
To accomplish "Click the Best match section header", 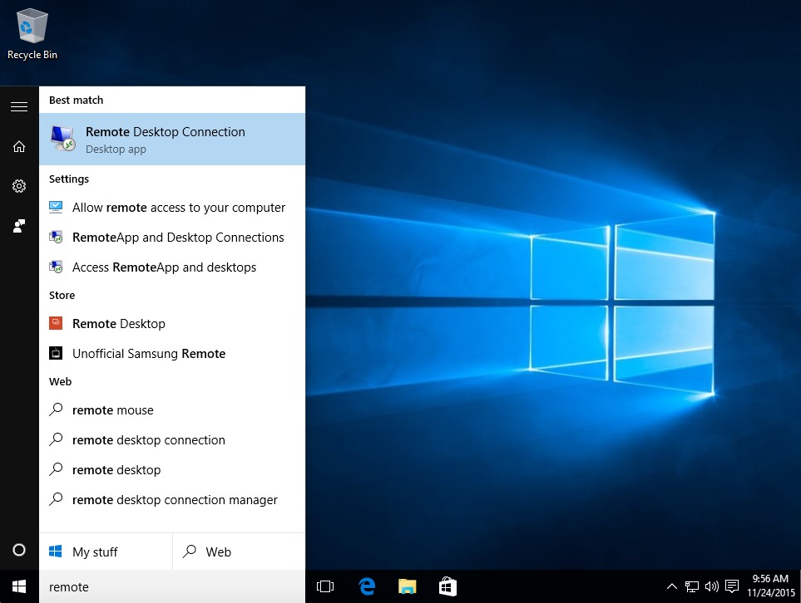I will click(77, 100).
